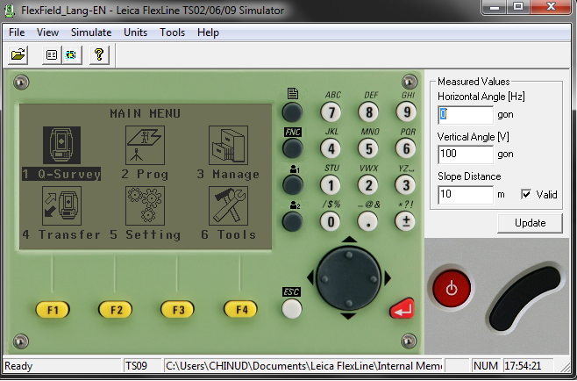Open the Q-Survey program icon
The width and height of the screenshot is (577, 381).
pyautogui.click(x=61, y=145)
